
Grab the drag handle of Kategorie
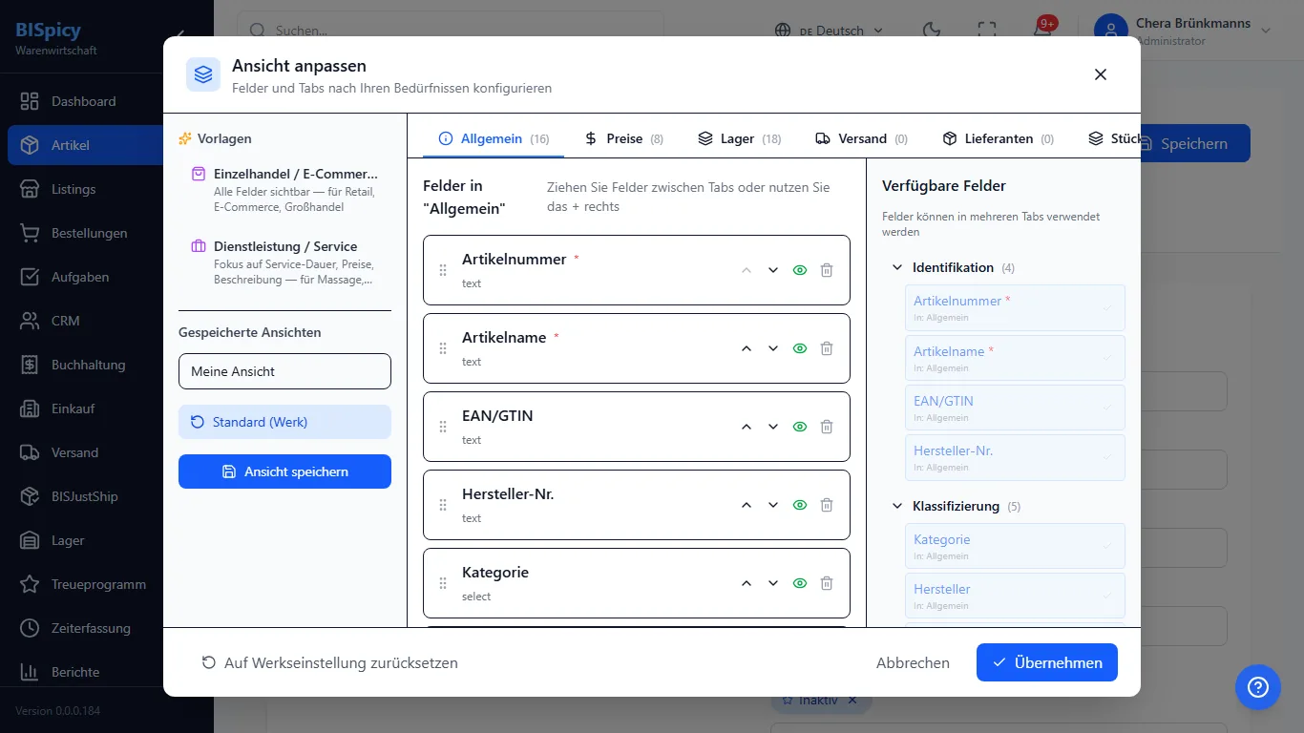443,583
